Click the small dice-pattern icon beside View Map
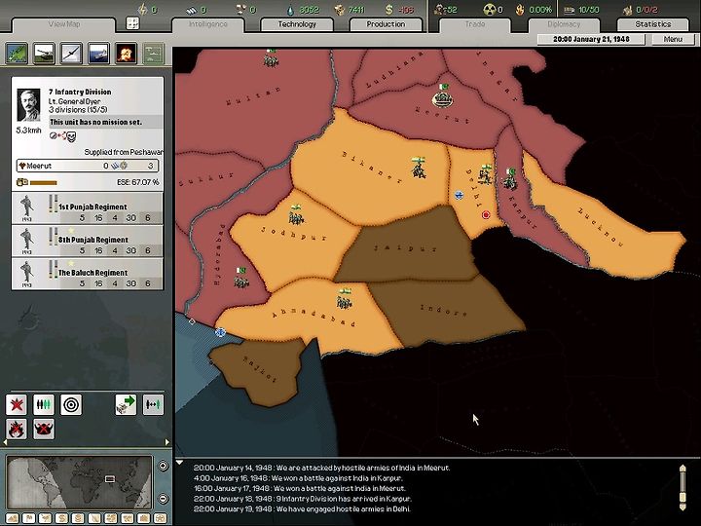This screenshot has width=701, height=526. click(x=132, y=23)
